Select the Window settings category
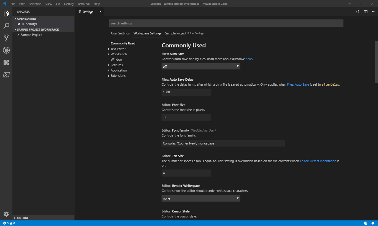The width and height of the screenshot is (378, 226). pos(116,59)
